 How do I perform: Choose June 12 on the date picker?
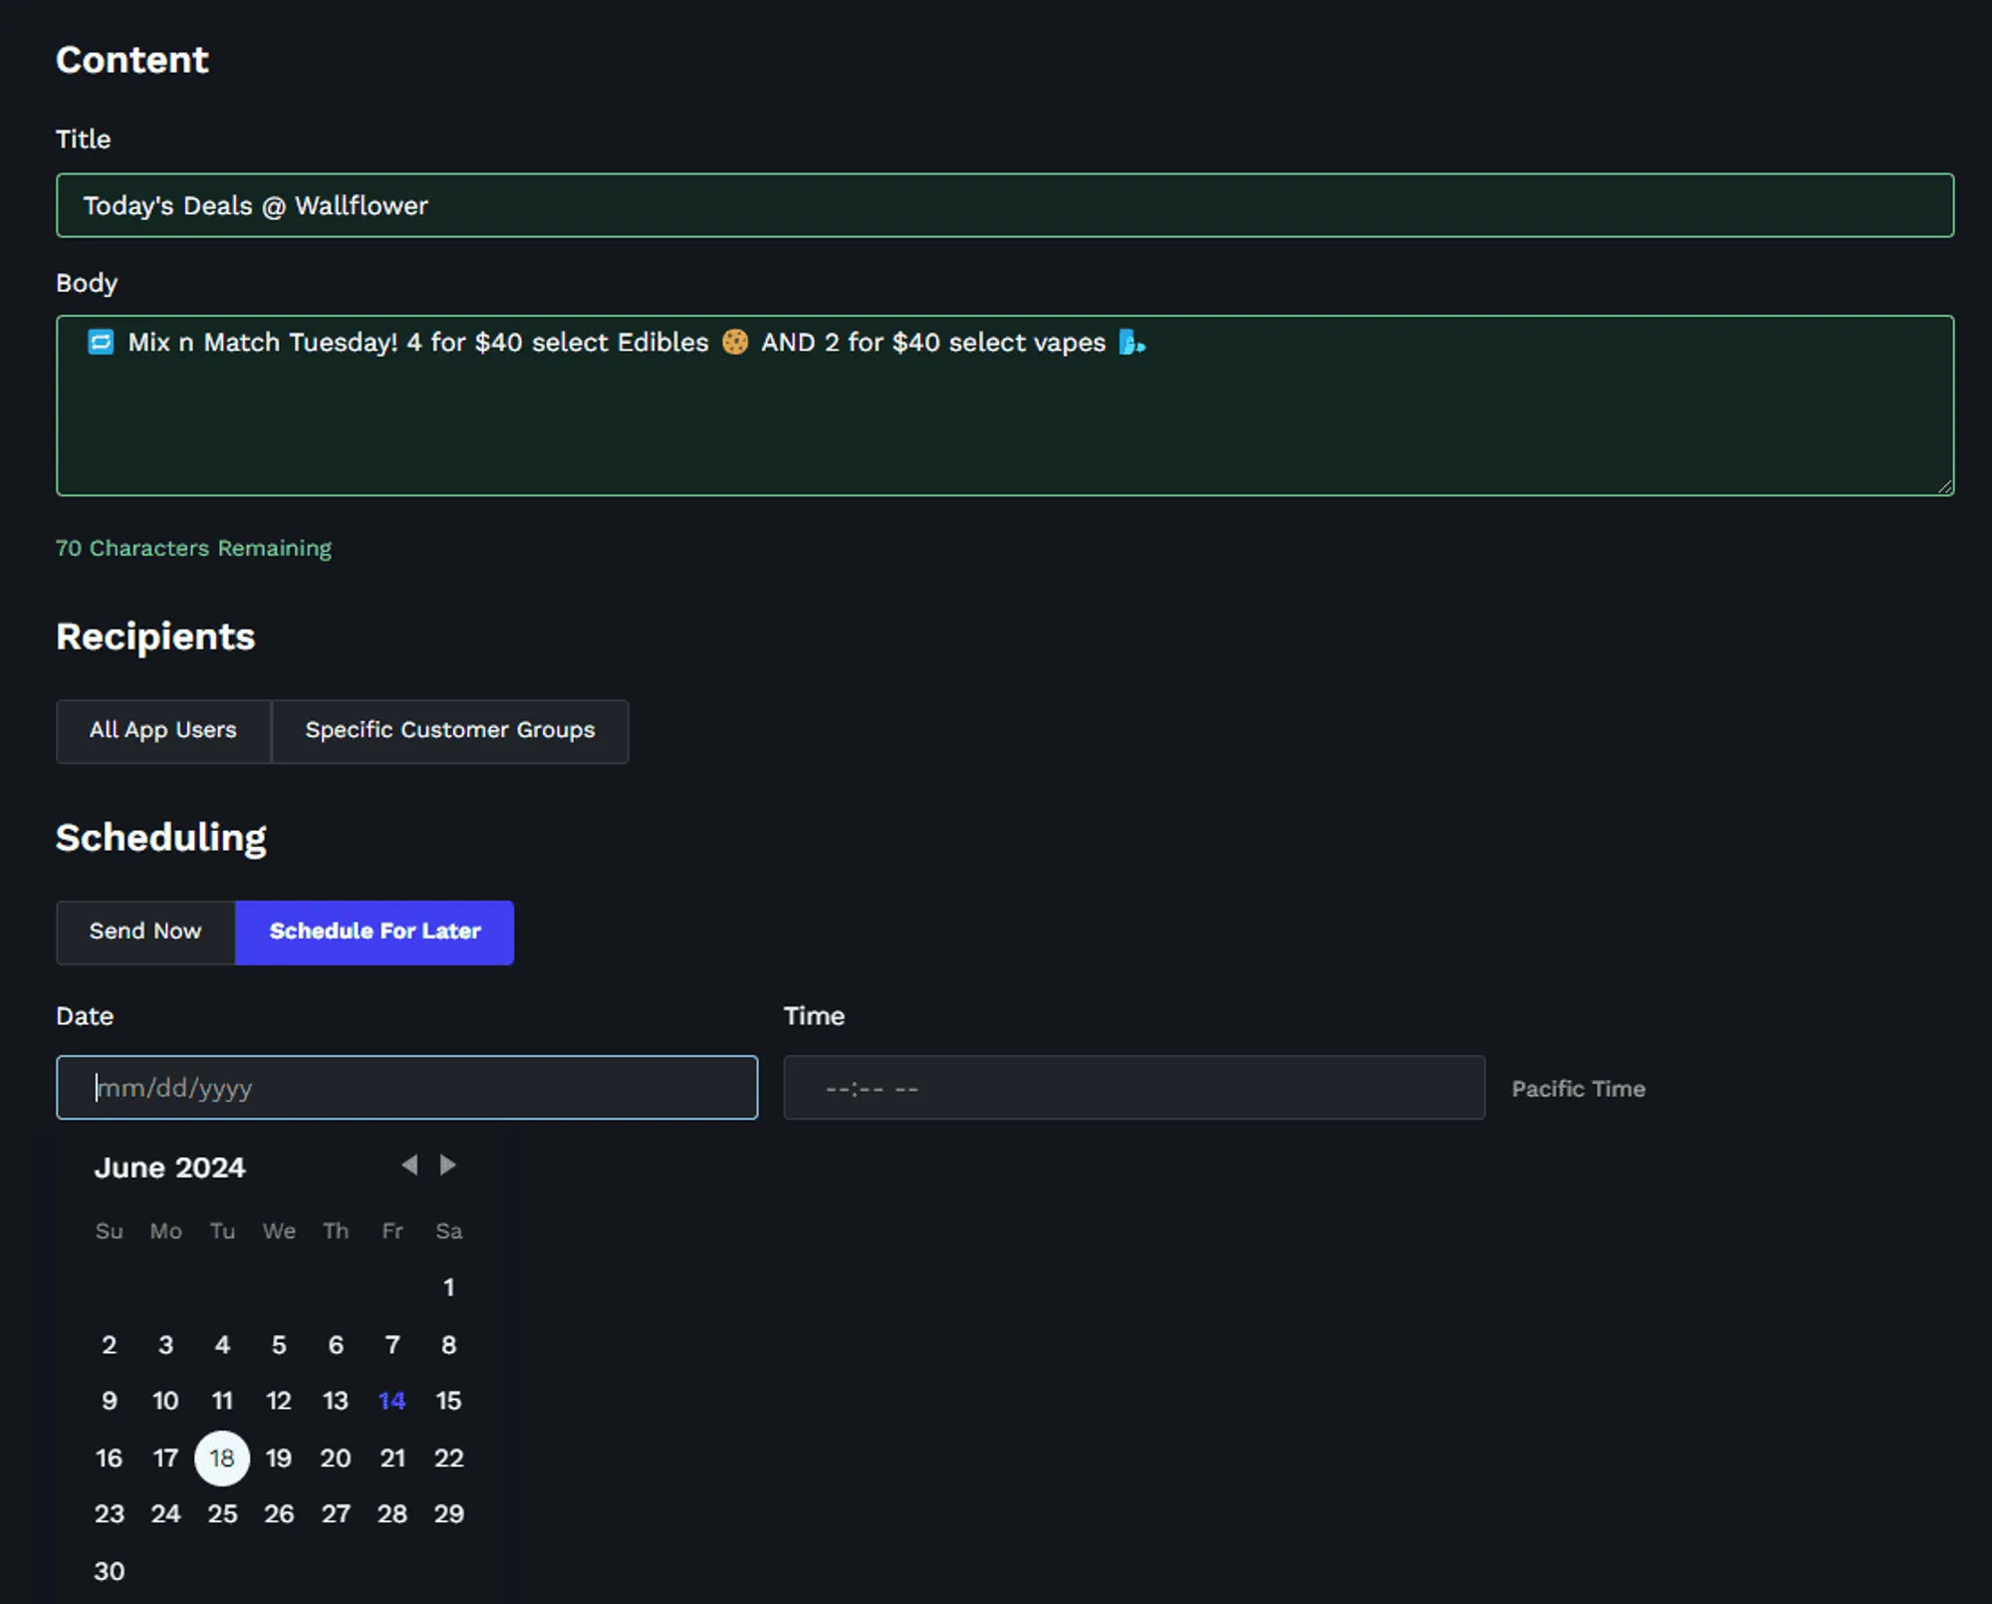pos(279,1401)
